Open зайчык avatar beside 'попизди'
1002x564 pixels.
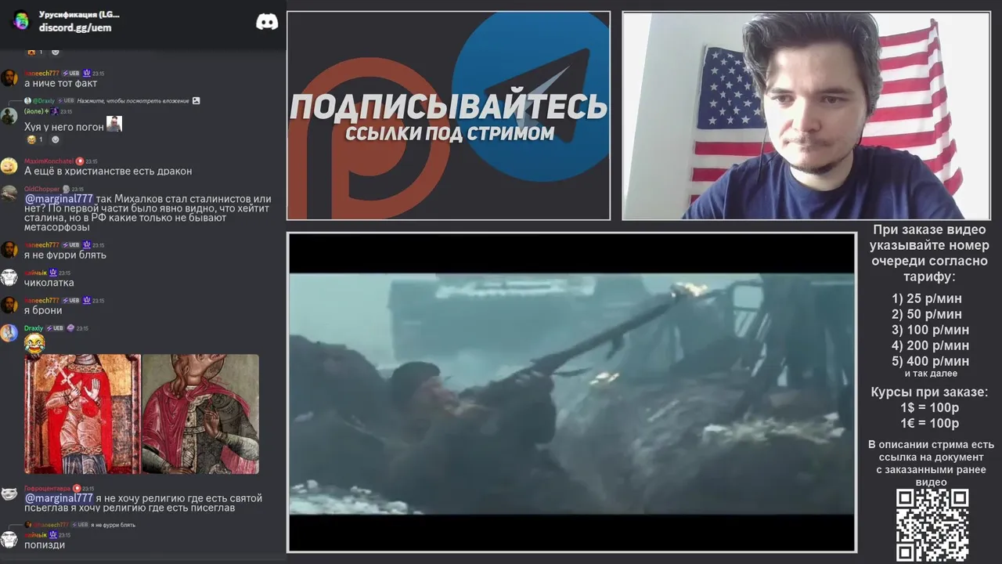9,540
